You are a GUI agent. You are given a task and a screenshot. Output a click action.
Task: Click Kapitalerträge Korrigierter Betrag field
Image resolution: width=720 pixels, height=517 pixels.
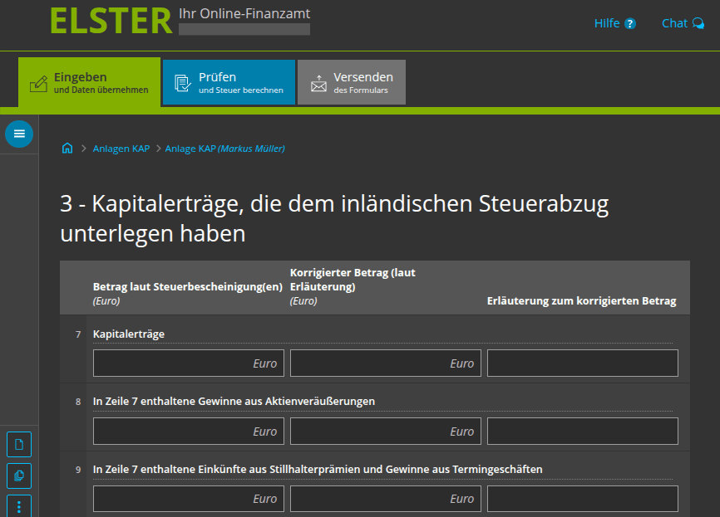[x=385, y=363]
